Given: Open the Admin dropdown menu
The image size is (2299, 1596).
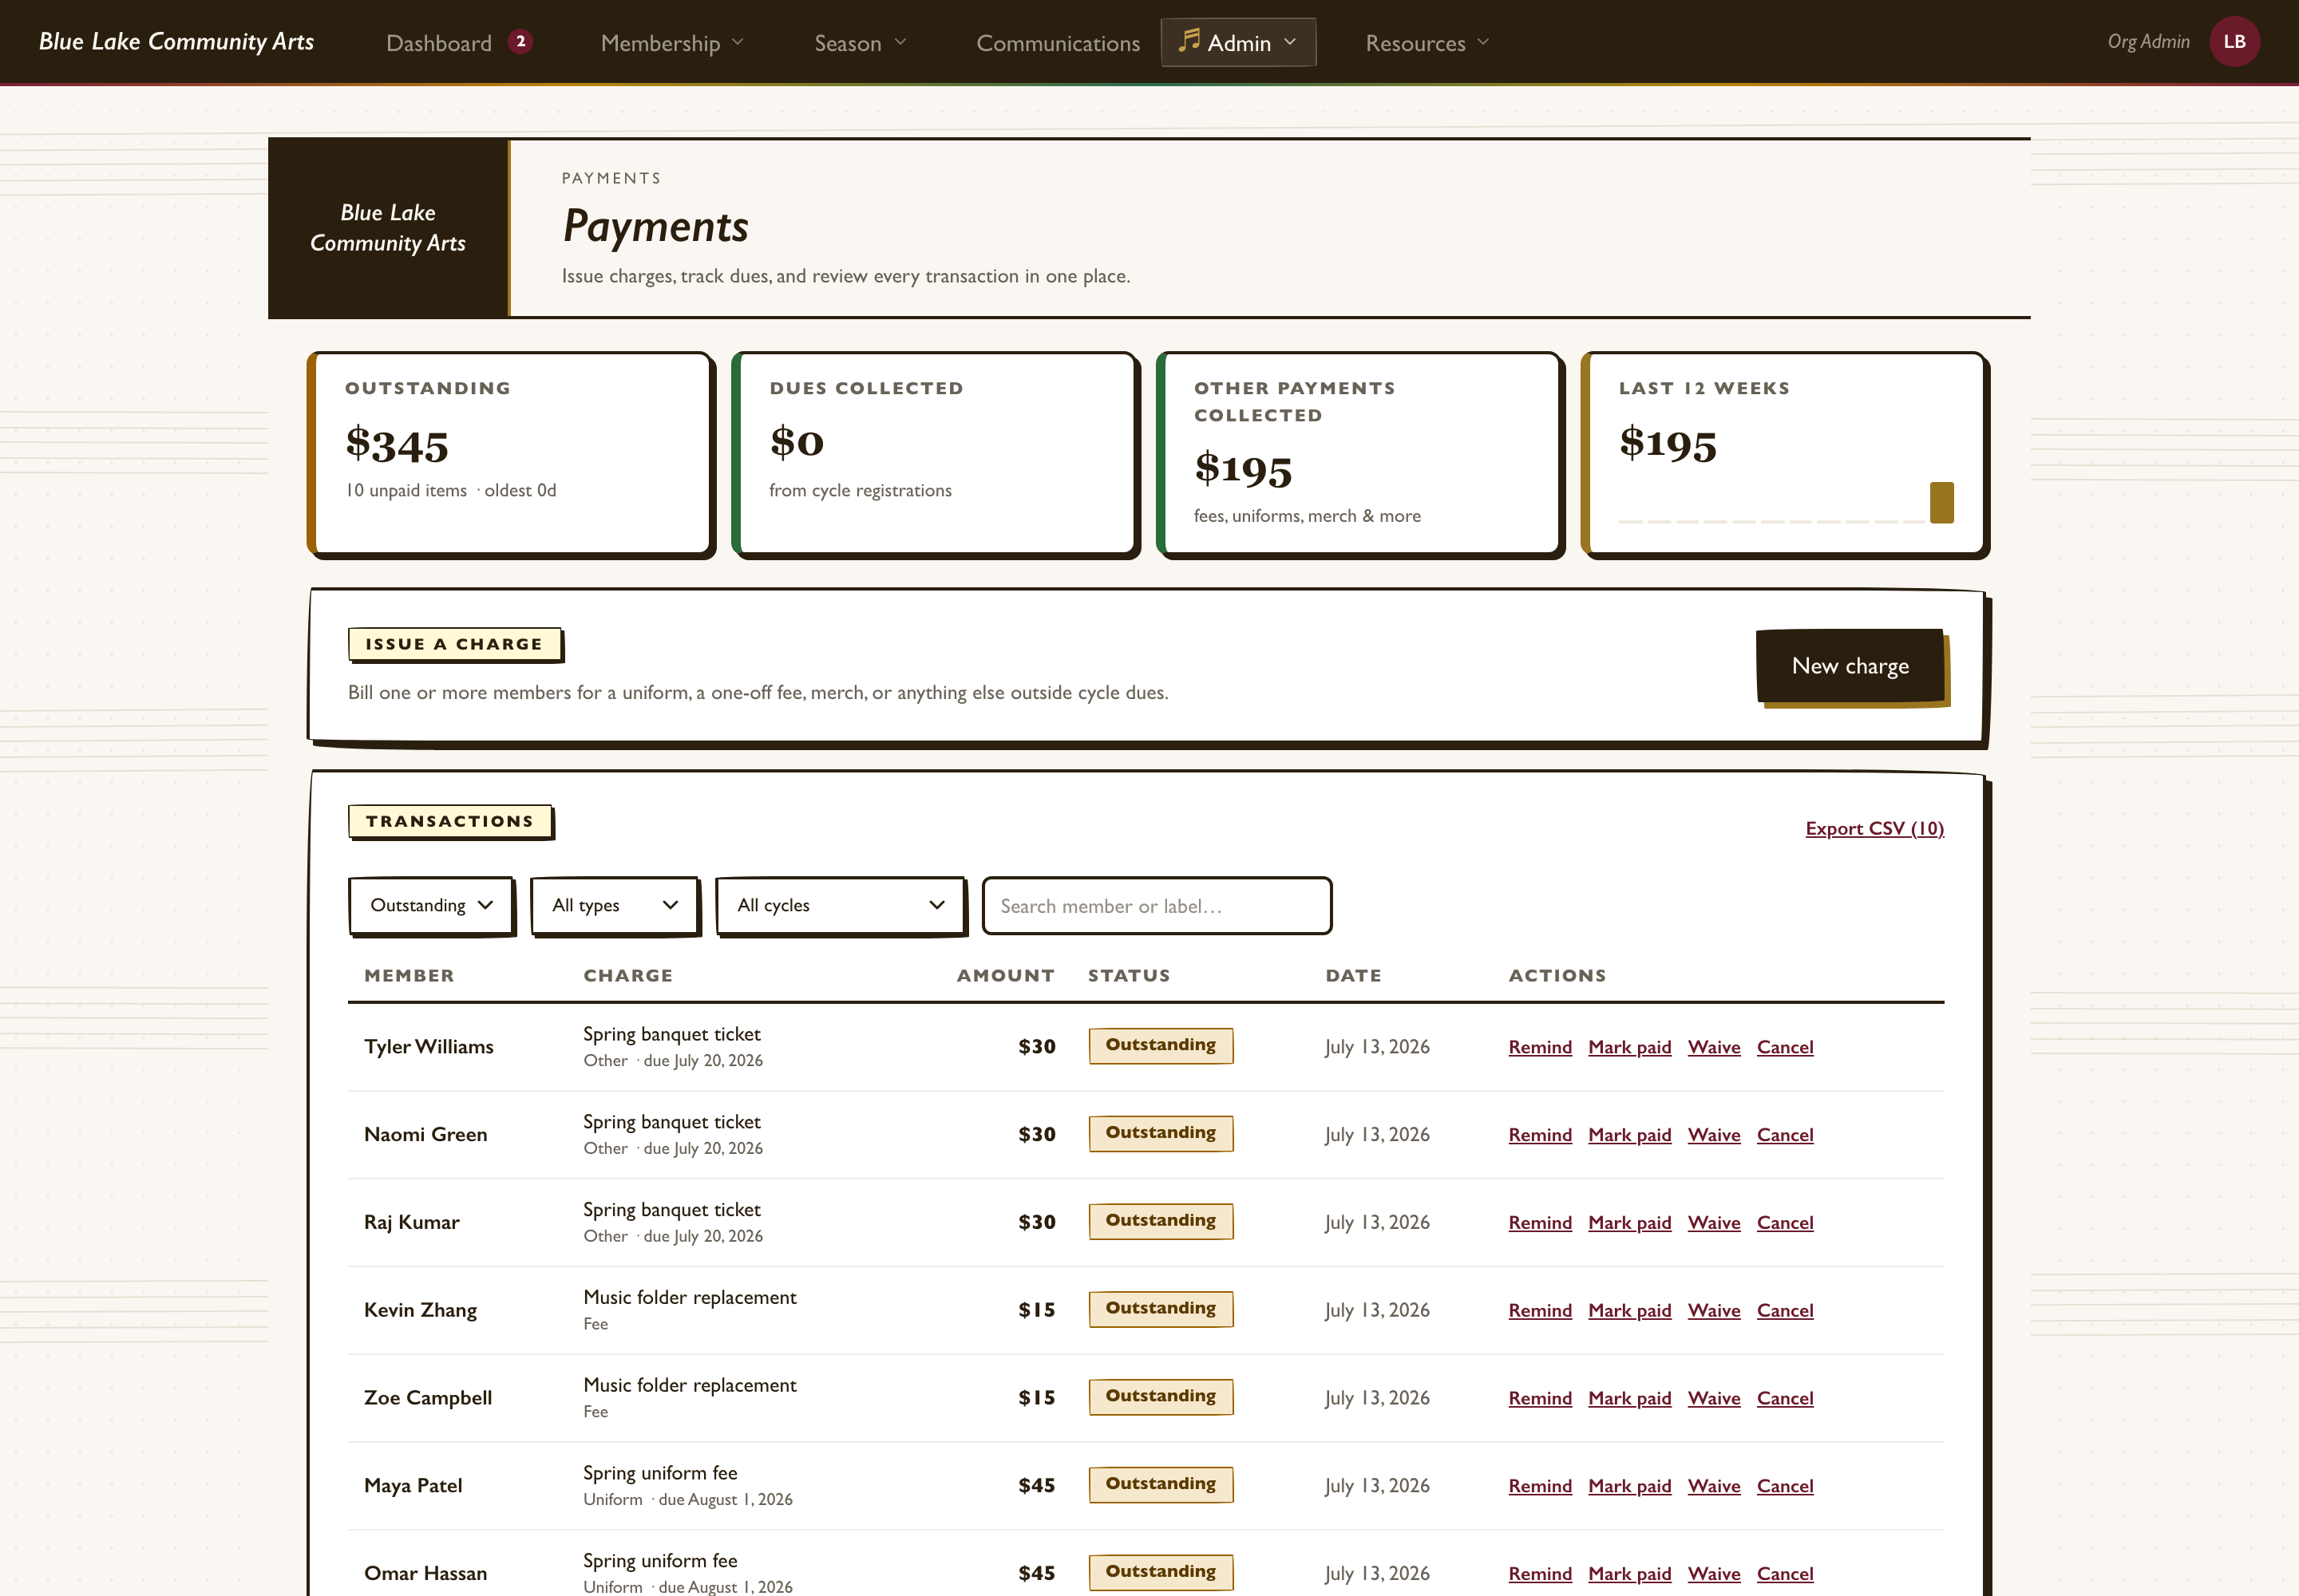Looking at the screenshot, I should click(x=1239, y=43).
